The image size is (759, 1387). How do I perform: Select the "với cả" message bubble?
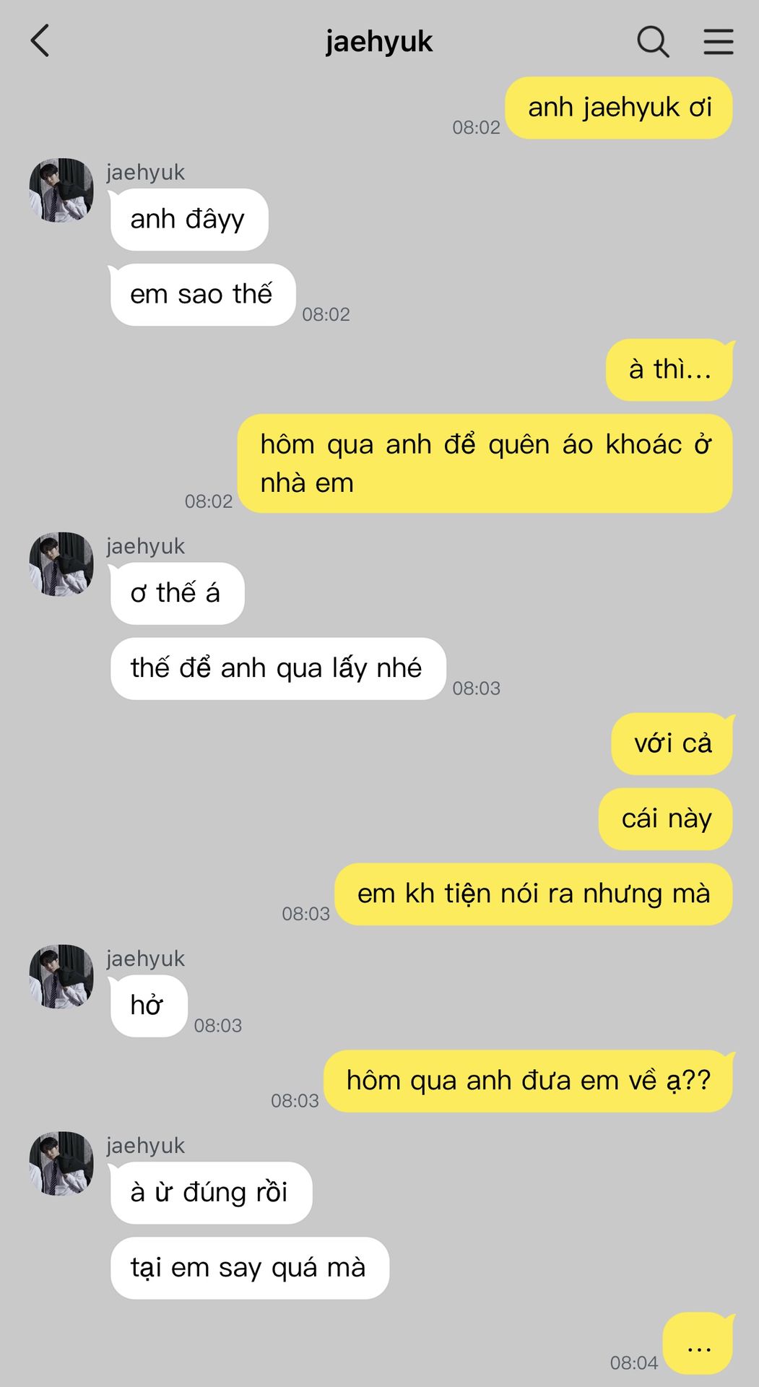(672, 743)
